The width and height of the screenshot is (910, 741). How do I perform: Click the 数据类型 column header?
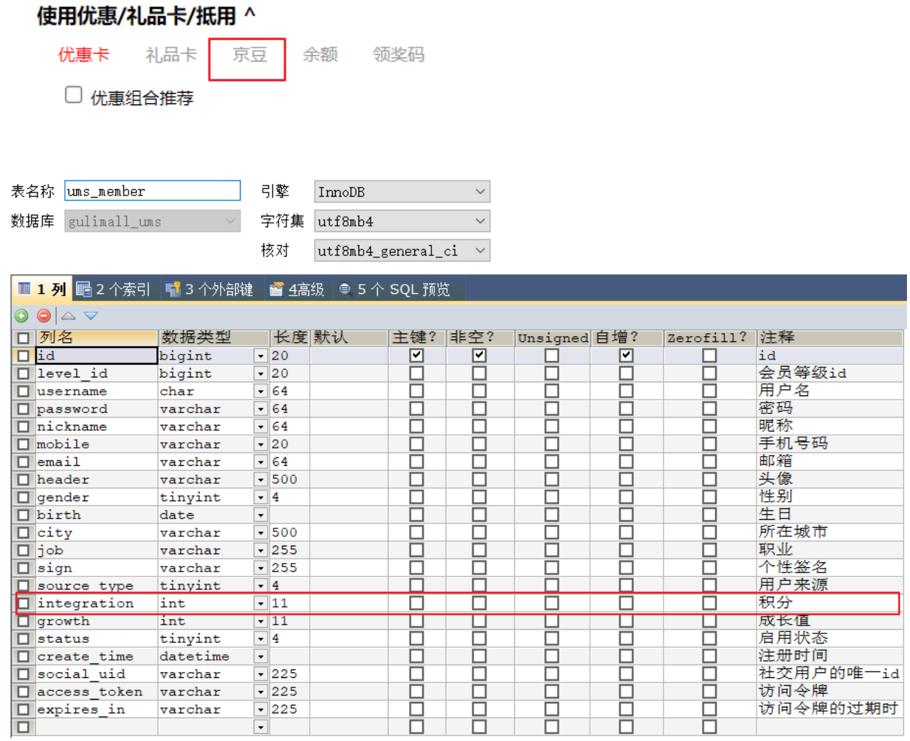pos(214,338)
